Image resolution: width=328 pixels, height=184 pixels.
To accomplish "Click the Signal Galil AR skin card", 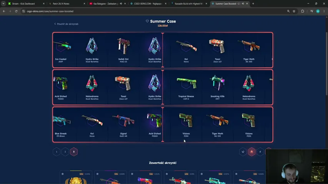I will [123, 125].
